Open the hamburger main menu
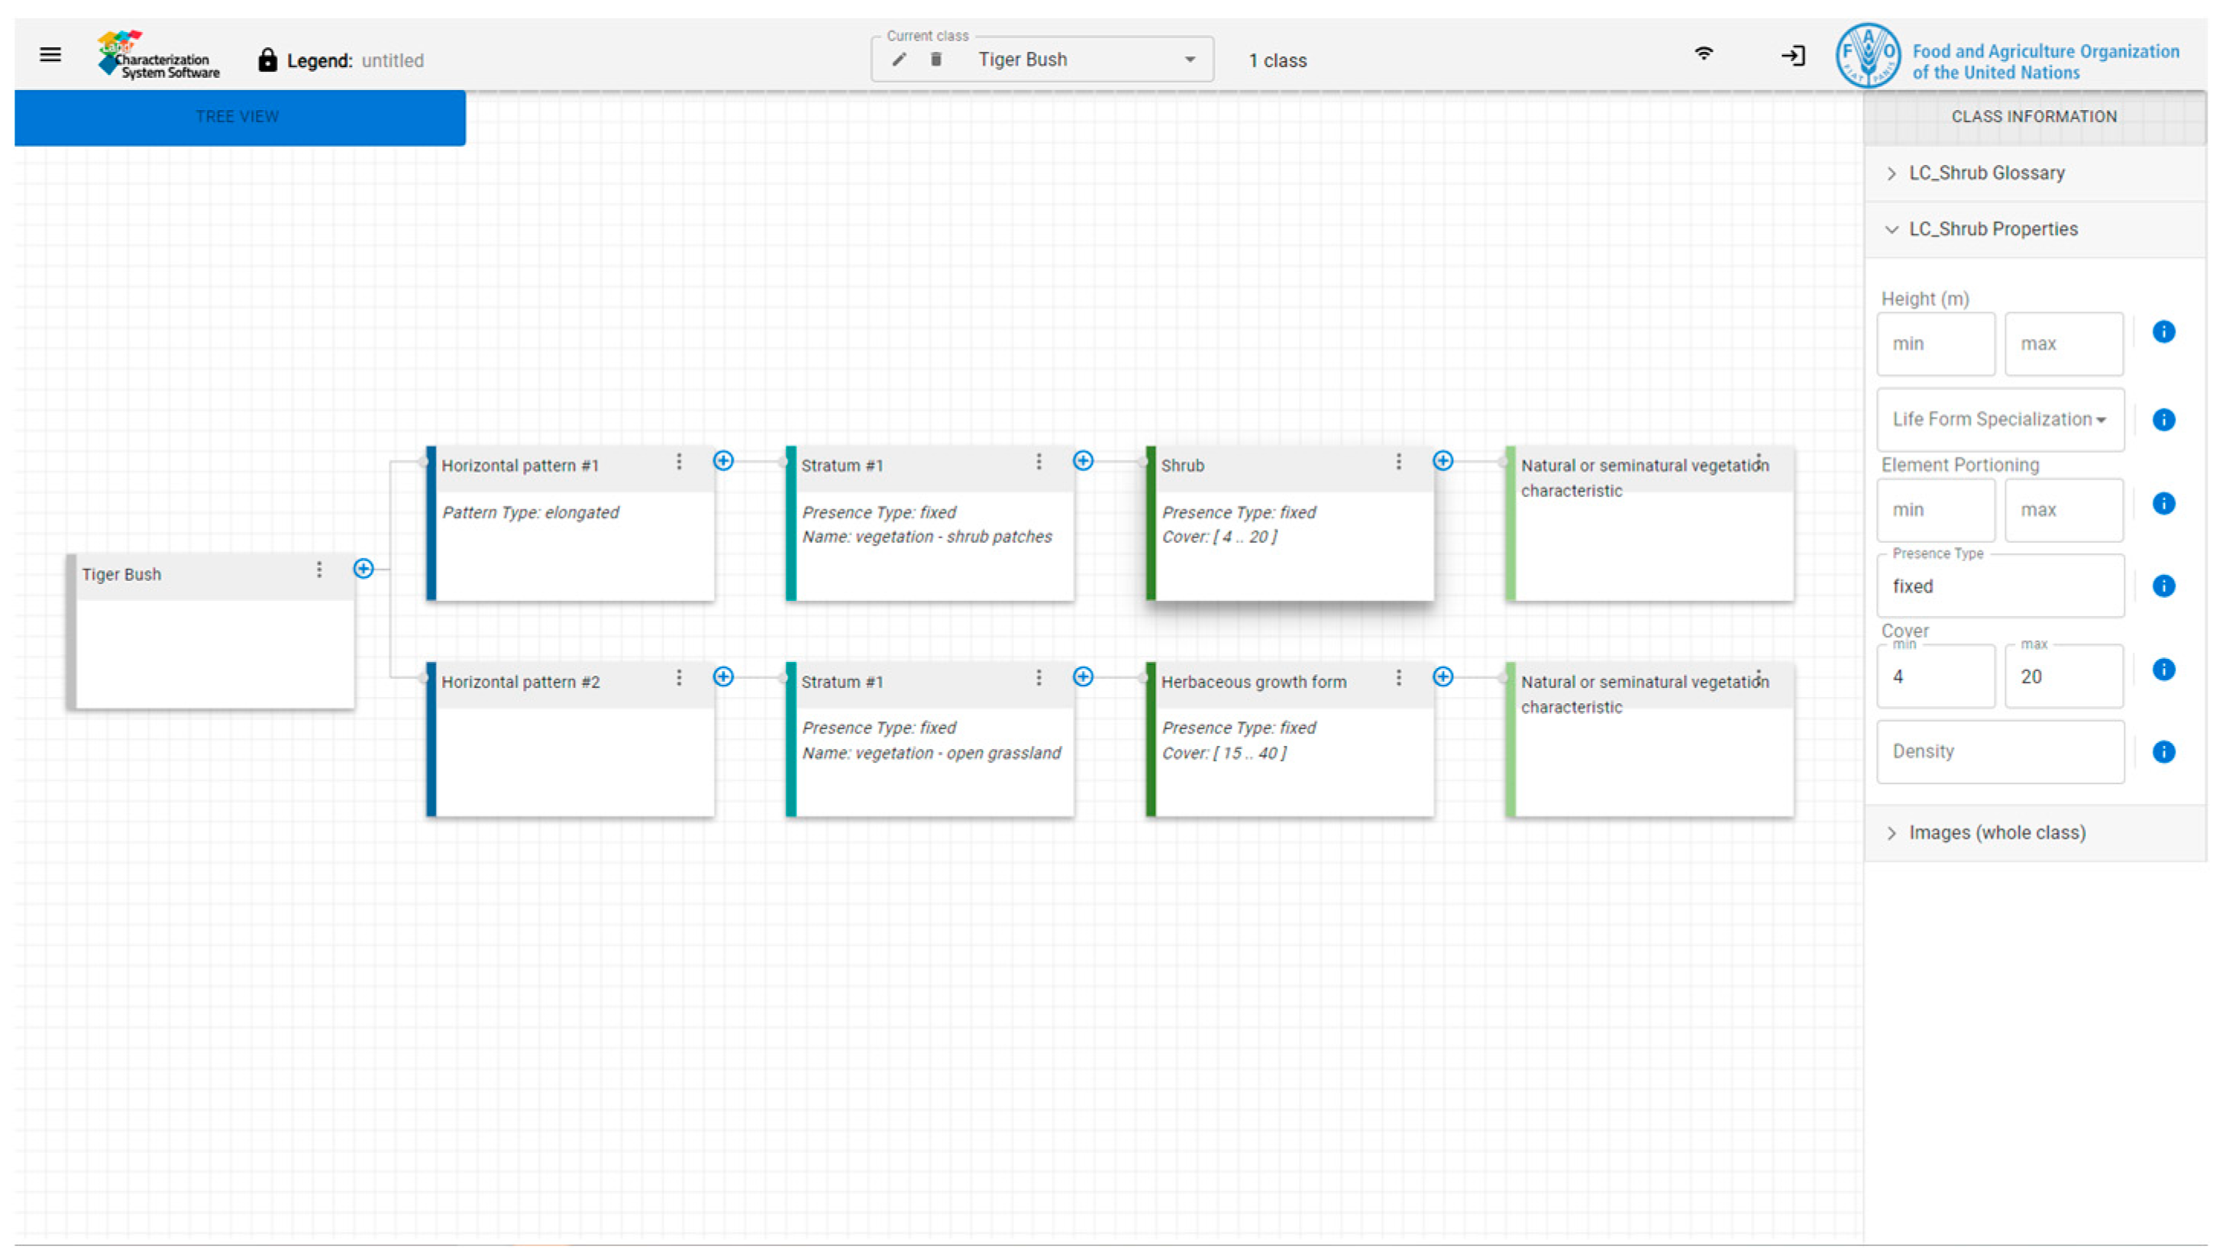The height and width of the screenshot is (1259, 2219). point(50,55)
